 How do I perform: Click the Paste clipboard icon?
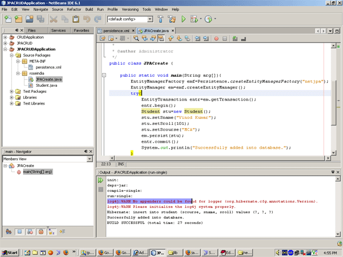76,19
